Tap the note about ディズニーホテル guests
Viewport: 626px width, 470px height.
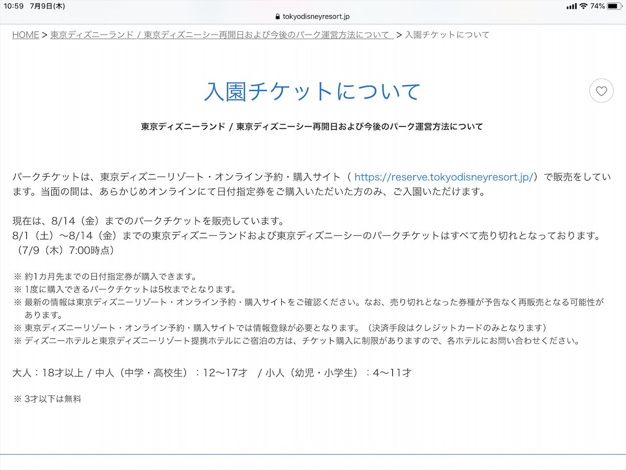point(297,340)
